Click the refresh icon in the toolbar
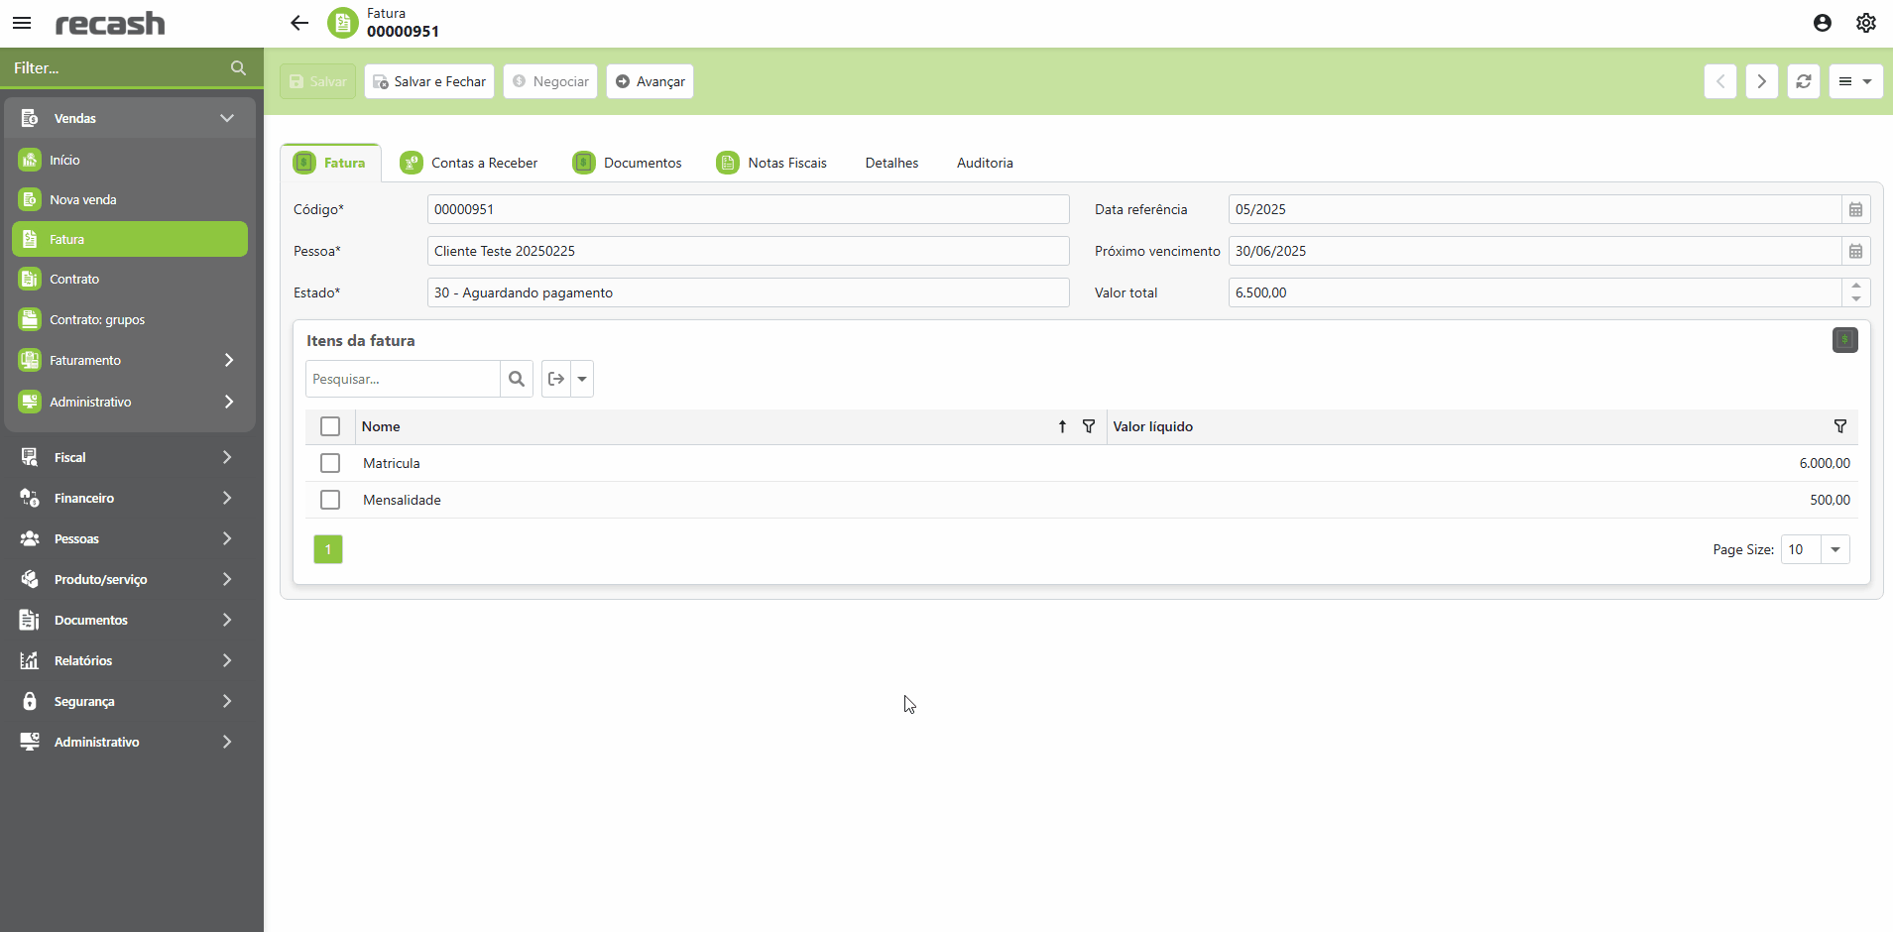The width and height of the screenshot is (1893, 932). (x=1803, y=81)
